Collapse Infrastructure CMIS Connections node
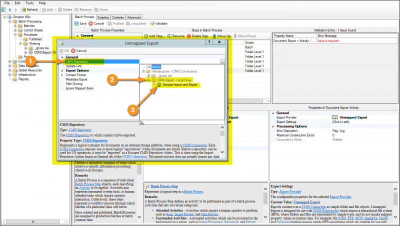Screen dimensions: 400x226 [x=143, y=71]
